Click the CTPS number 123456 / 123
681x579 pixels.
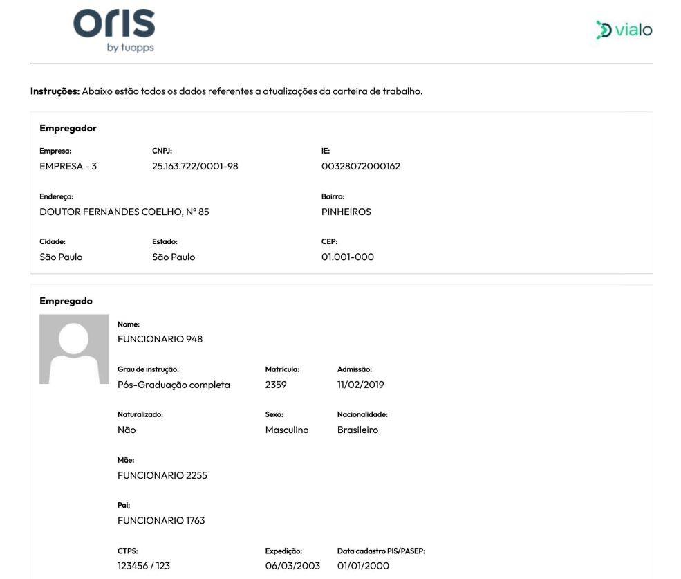(144, 566)
